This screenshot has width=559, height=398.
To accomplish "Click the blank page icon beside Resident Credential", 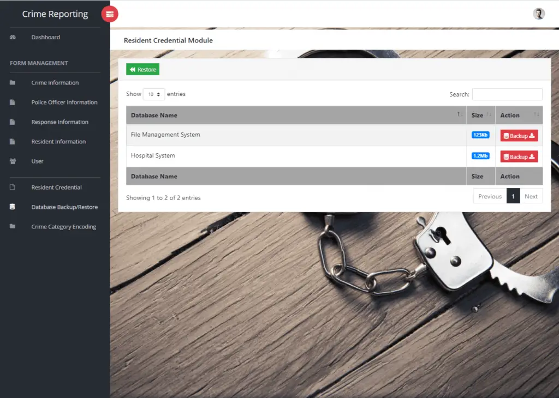I will [13, 187].
